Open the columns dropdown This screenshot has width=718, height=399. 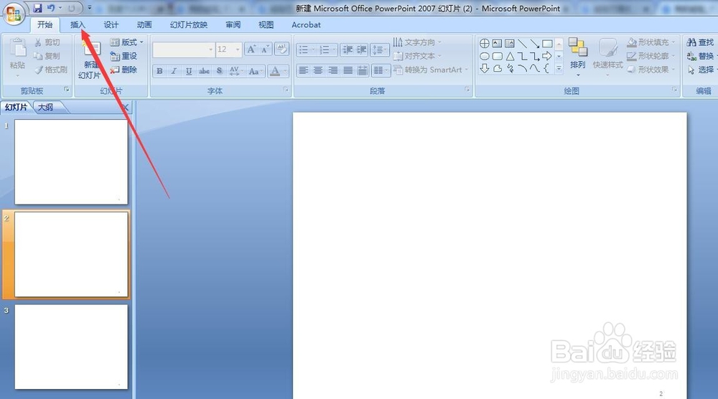[381, 70]
